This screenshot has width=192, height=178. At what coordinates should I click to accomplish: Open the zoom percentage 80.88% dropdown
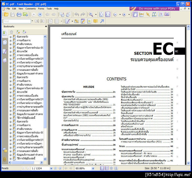coord(93,168)
